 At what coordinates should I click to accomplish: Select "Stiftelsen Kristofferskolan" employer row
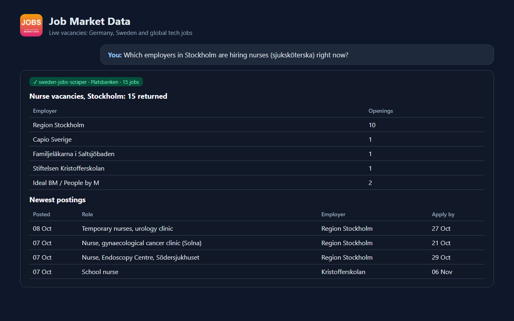point(257,168)
